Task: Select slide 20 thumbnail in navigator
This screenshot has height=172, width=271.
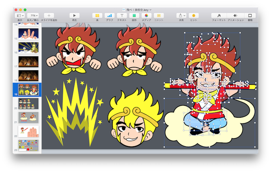Action: 29,103
